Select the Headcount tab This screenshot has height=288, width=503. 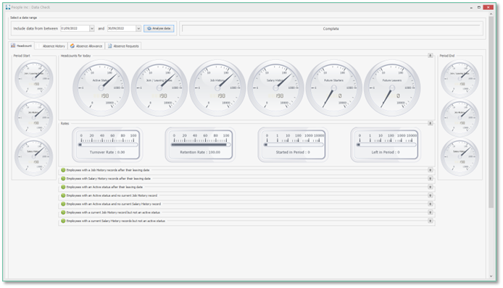22,46
